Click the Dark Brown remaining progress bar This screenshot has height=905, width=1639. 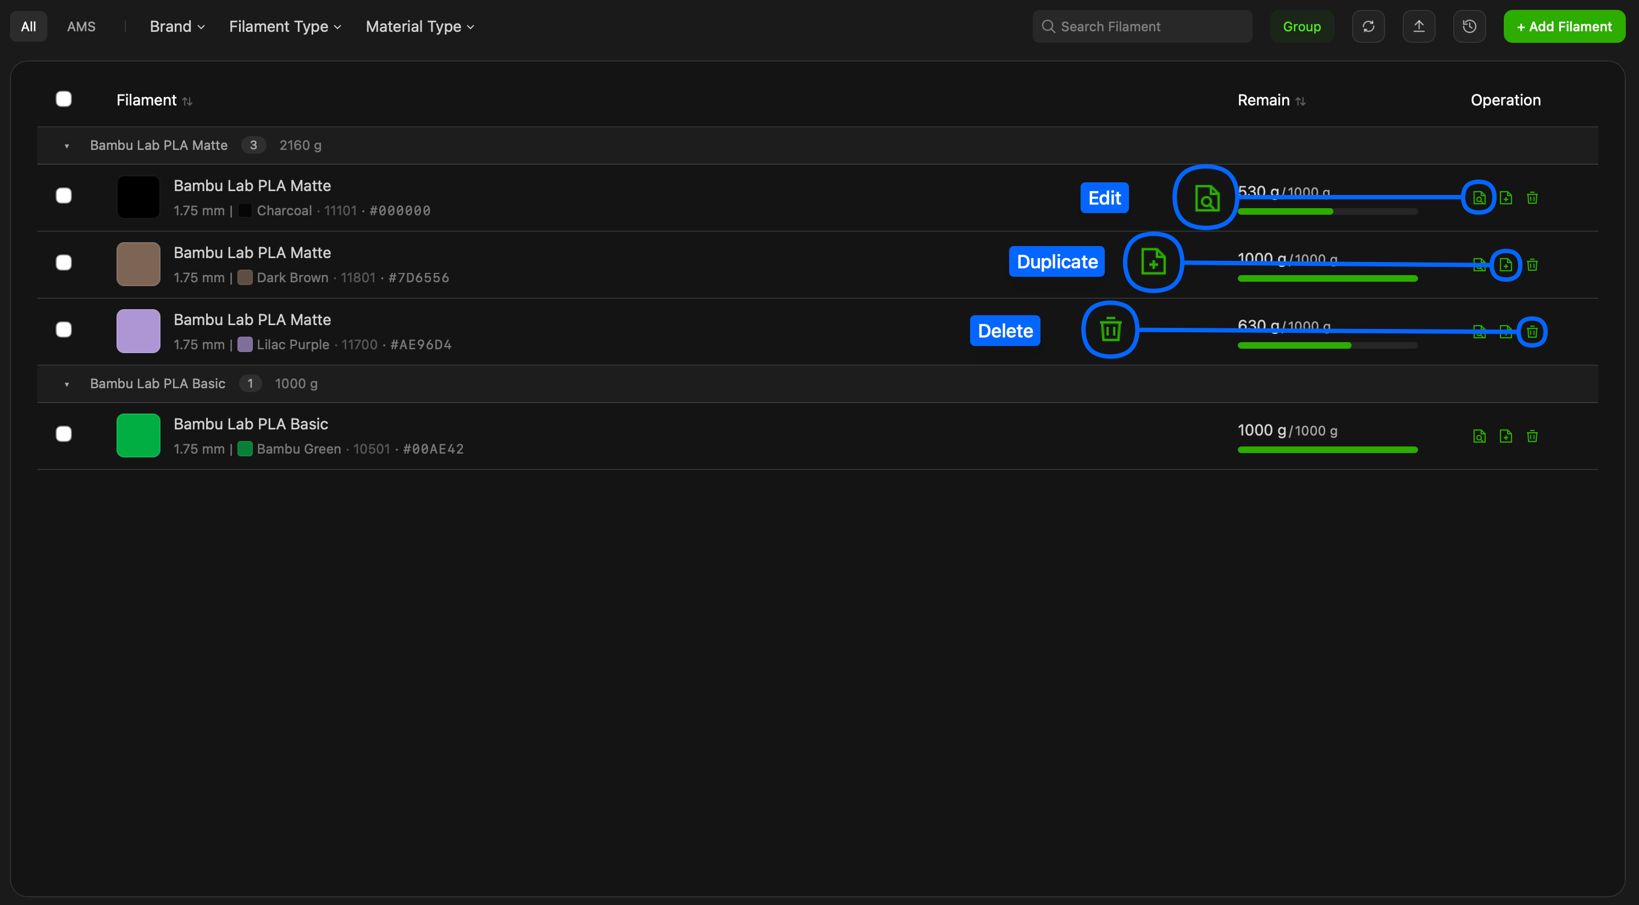coord(1327,278)
